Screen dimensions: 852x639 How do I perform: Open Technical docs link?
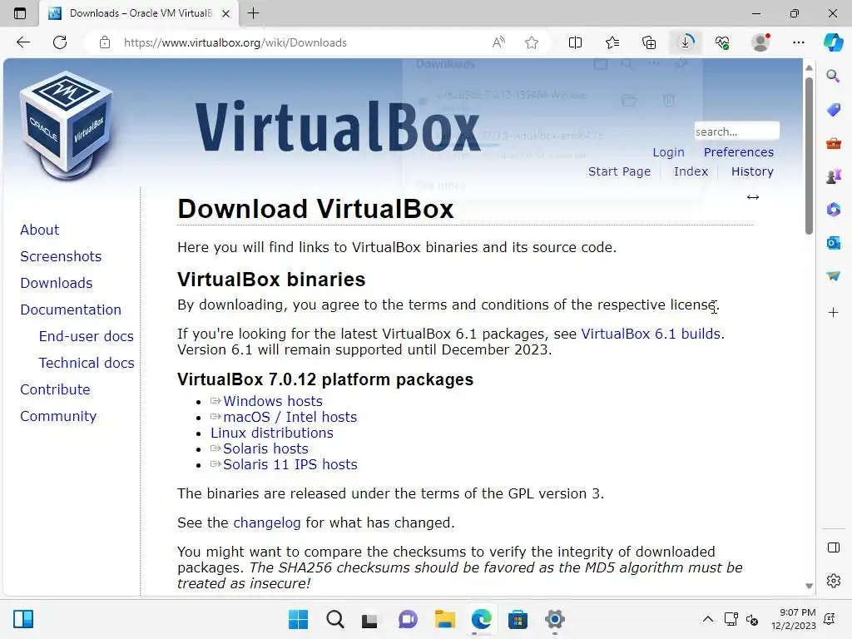click(87, 363)
